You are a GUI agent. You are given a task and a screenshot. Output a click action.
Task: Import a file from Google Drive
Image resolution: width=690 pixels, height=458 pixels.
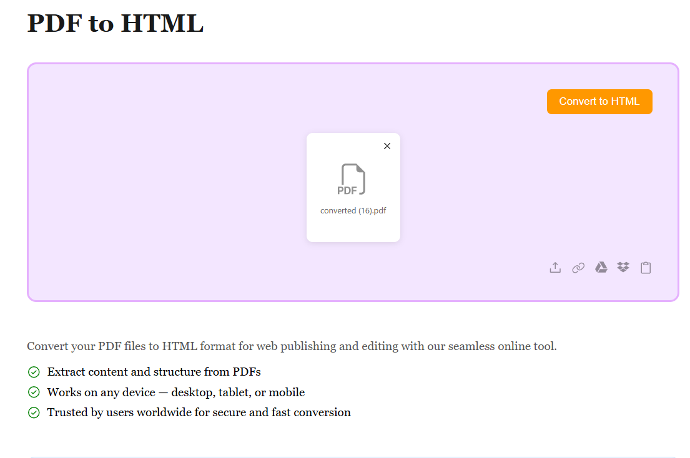pyautogui.click(x=601, y=268)
